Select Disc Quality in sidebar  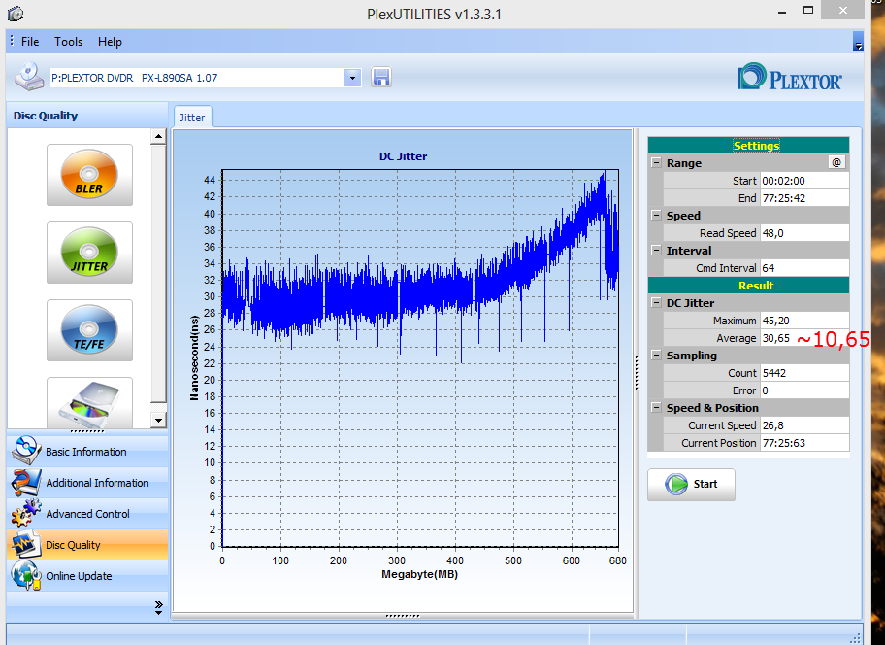(x=87, y=545)
